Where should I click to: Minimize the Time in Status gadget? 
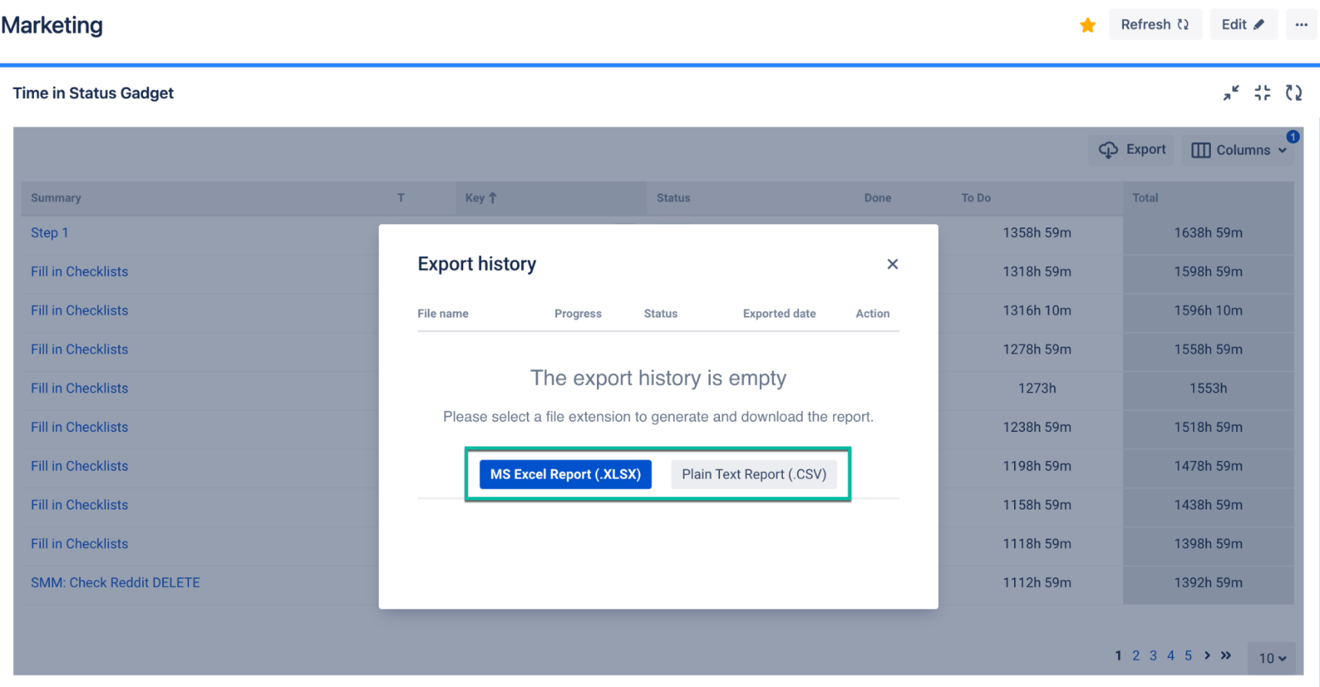[1231, 93]
